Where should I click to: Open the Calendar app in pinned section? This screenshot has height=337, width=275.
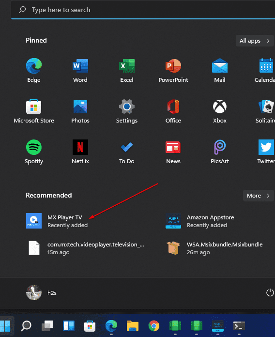pos(265,70)
